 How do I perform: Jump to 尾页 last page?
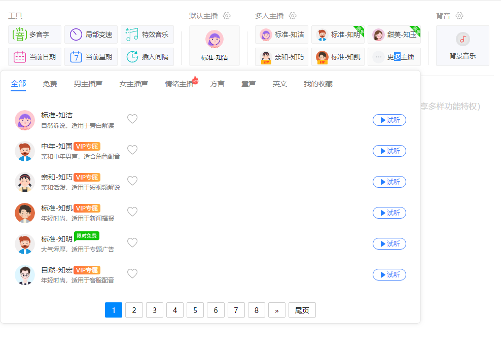tap(302, 310)
